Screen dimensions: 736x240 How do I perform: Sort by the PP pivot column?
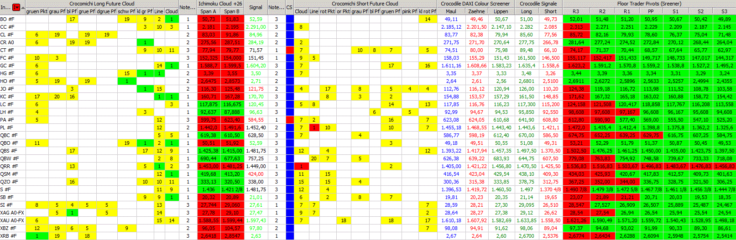coord(650,11)
